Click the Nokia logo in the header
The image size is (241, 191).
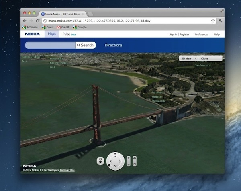click(x=33, y=34)
